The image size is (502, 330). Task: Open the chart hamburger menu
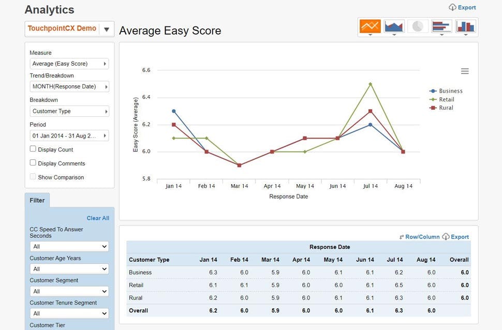[465, 71]
